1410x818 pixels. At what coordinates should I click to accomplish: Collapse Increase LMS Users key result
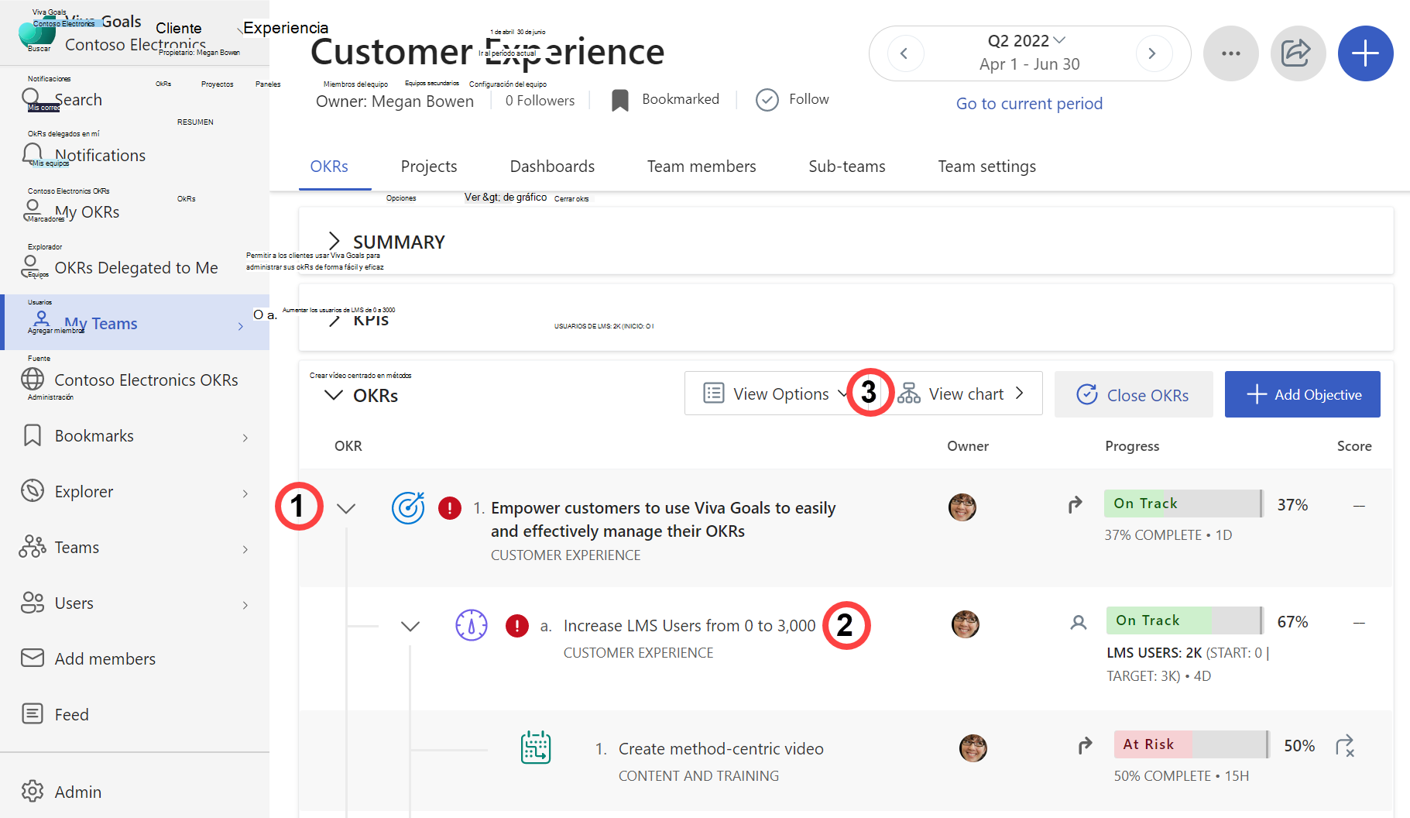tap(410, 626)
